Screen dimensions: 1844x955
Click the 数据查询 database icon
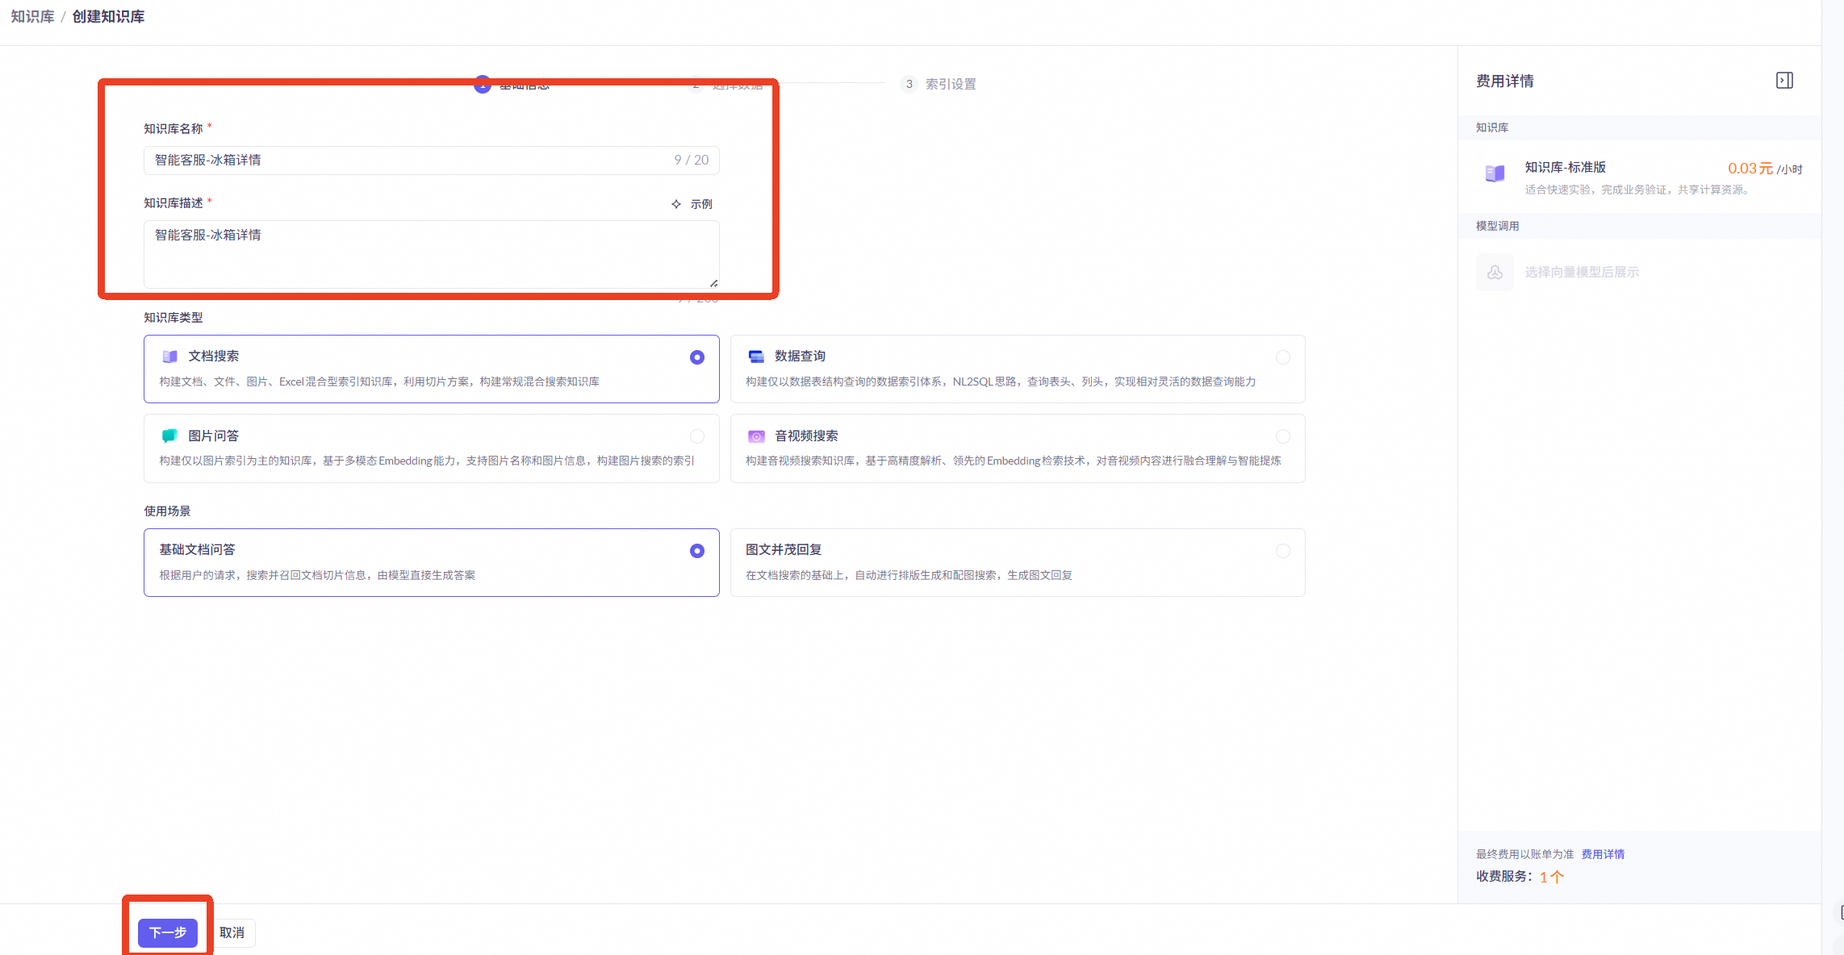756,357
